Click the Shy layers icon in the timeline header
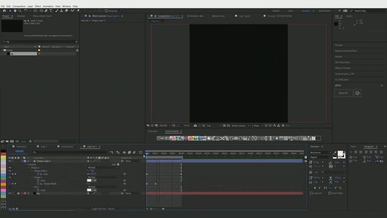Image resolution: width=387 pixels, height=218 pixels. point(124,153)
